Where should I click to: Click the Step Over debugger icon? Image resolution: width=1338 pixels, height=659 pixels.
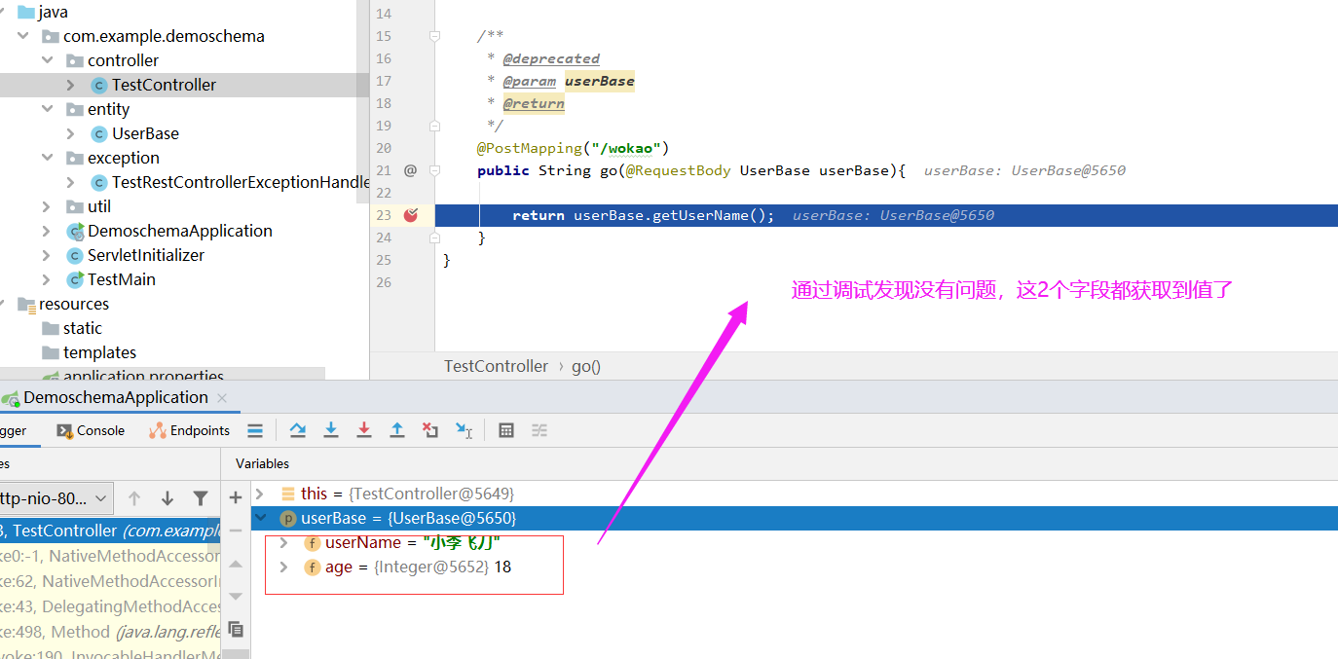coord(298,429)
